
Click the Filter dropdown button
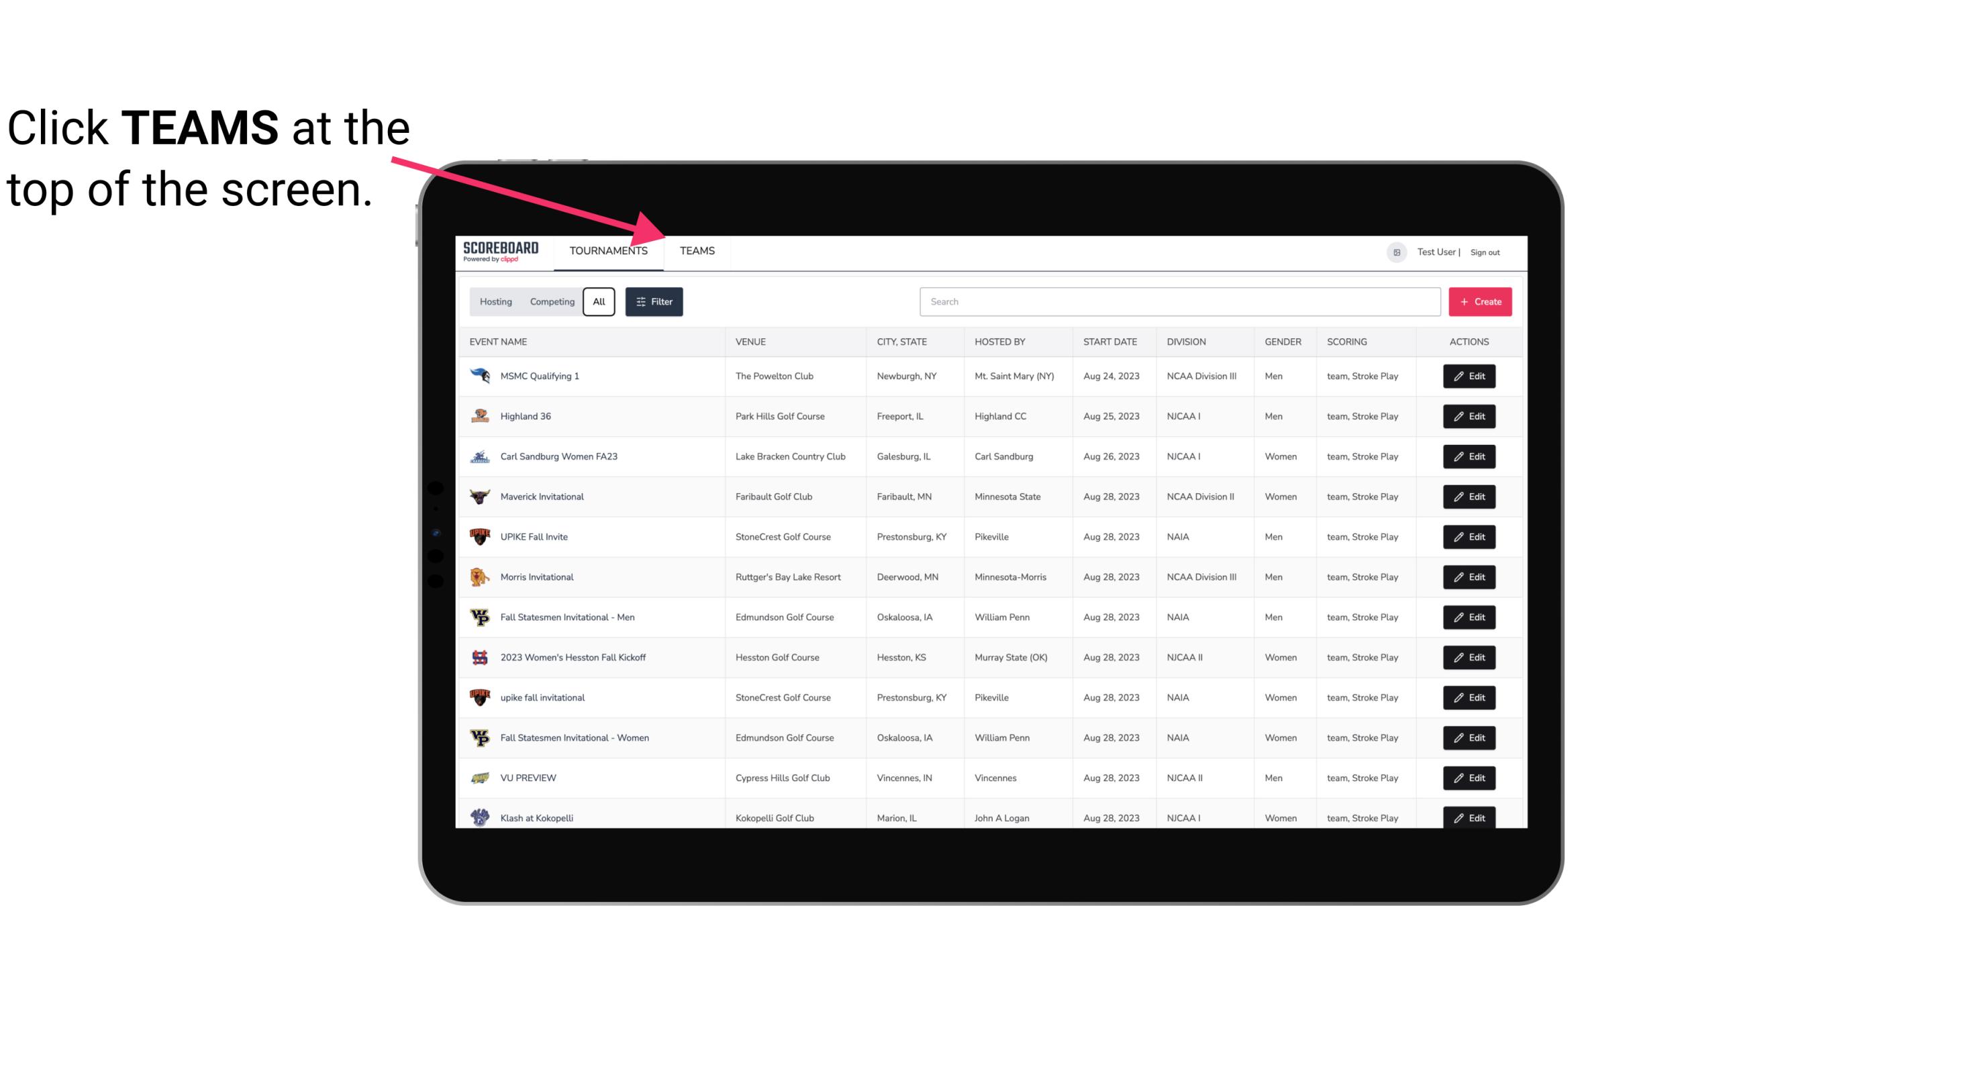point(654,302)
